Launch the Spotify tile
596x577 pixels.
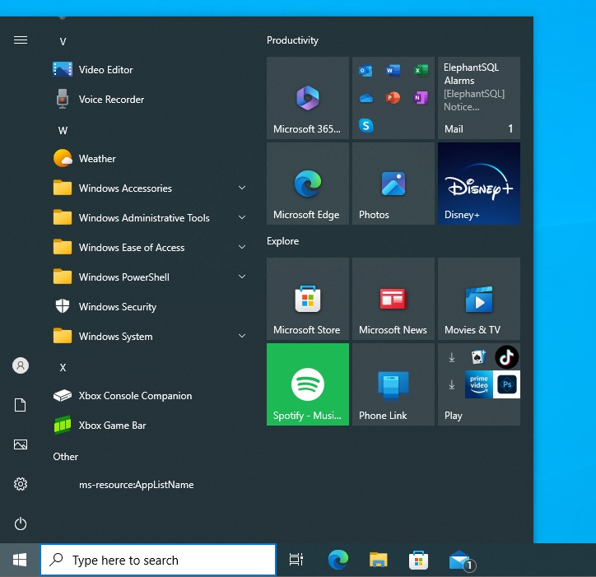pyautogui.click(x=308, y=384)
